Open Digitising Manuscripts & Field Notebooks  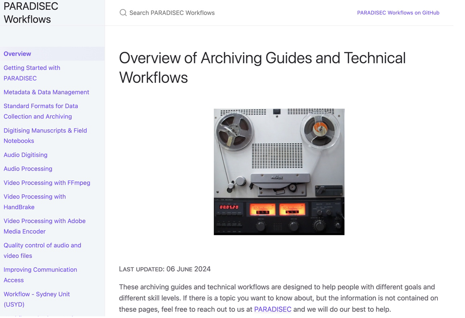(45, 136)
